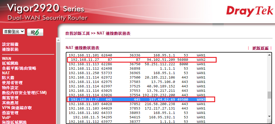The width and height of the screenshot is (275, 124).
Task: Select row with remote IP 13.75.106.0
Action: tap(137, 82)
